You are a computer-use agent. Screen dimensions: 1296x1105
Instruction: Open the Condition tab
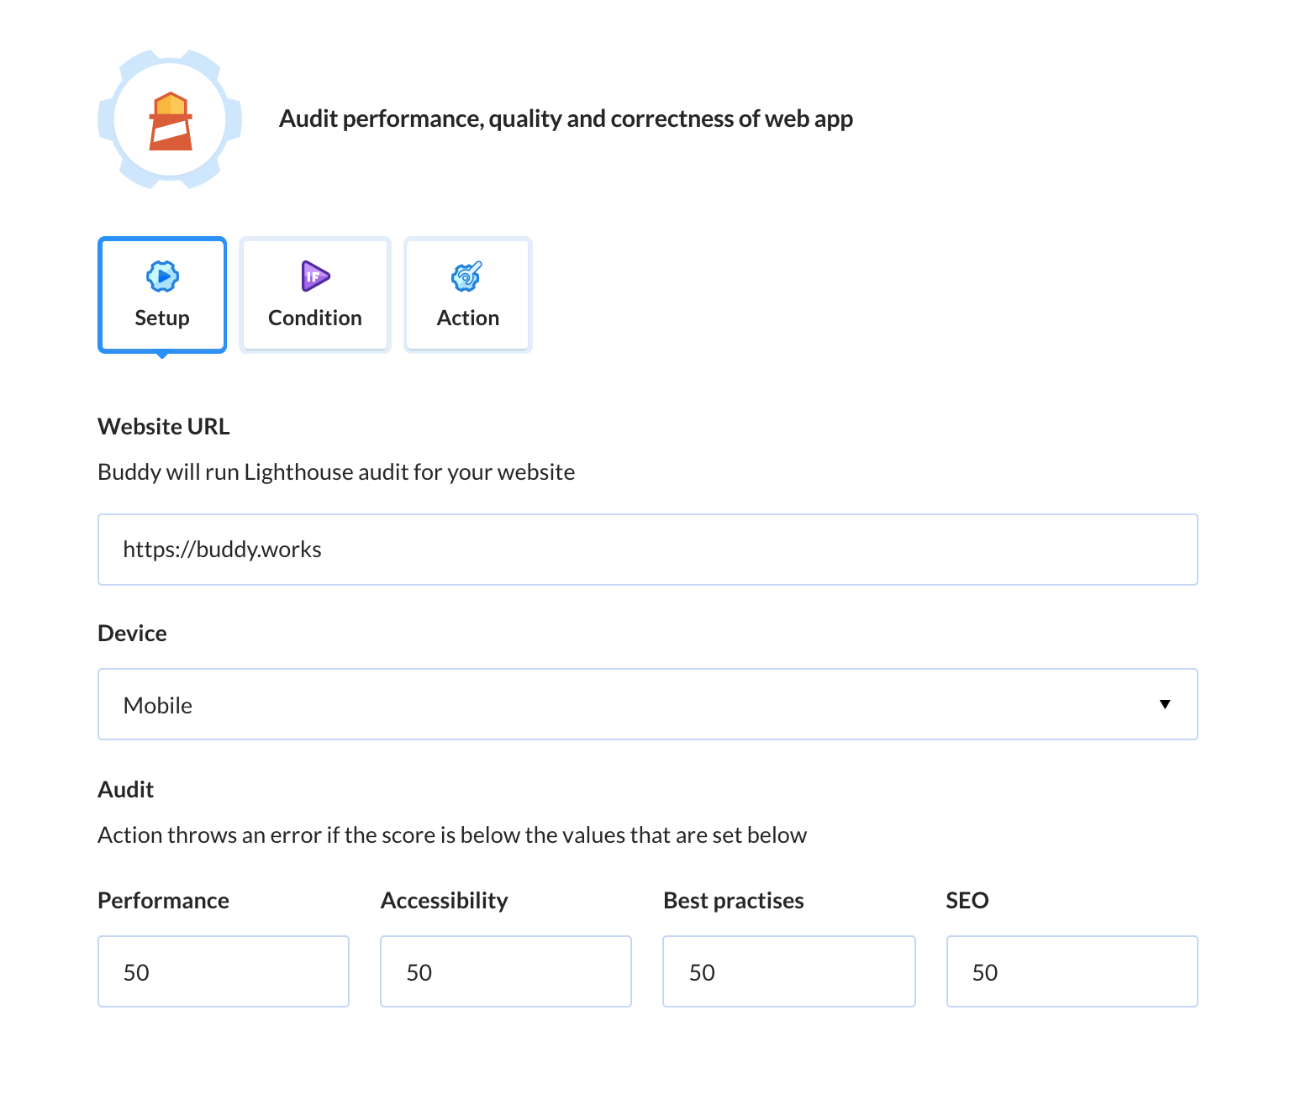(315, 295)
